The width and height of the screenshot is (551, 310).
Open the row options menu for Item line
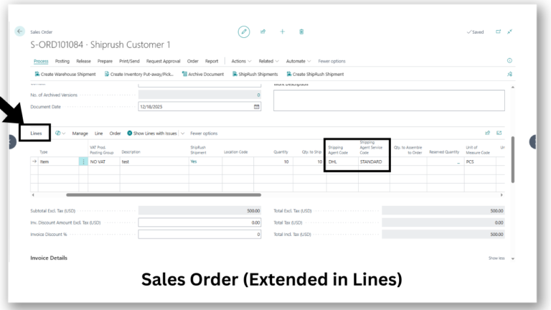pos(83,161)
